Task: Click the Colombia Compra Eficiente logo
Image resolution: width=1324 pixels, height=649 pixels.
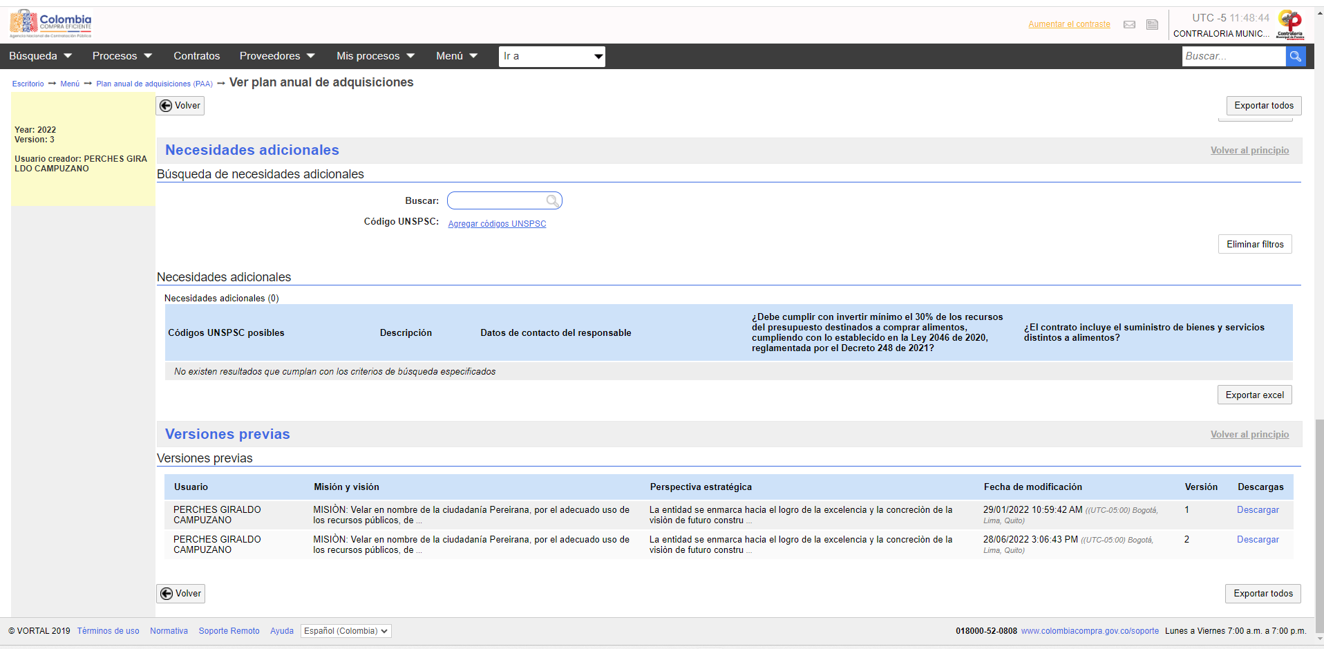Action: coord(50,23)
